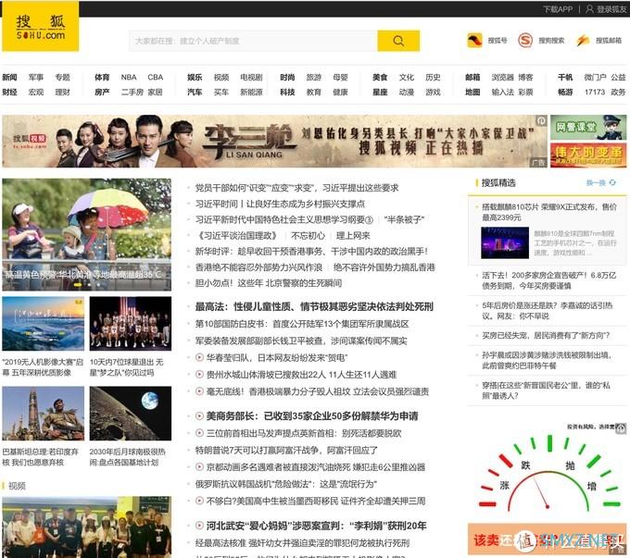The image size is (630, 558).
Task: Open 经最高法核准 何龙被执行死刑 headline
Action: click(x=302, y=543)
